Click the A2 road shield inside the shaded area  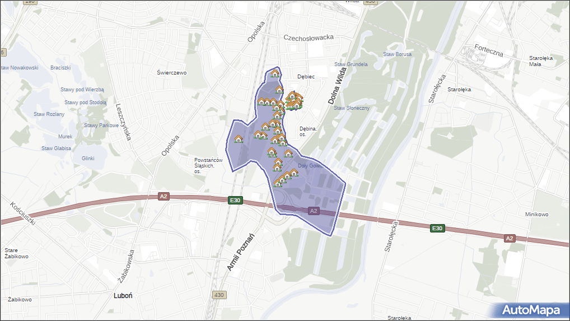coord(314,211)
